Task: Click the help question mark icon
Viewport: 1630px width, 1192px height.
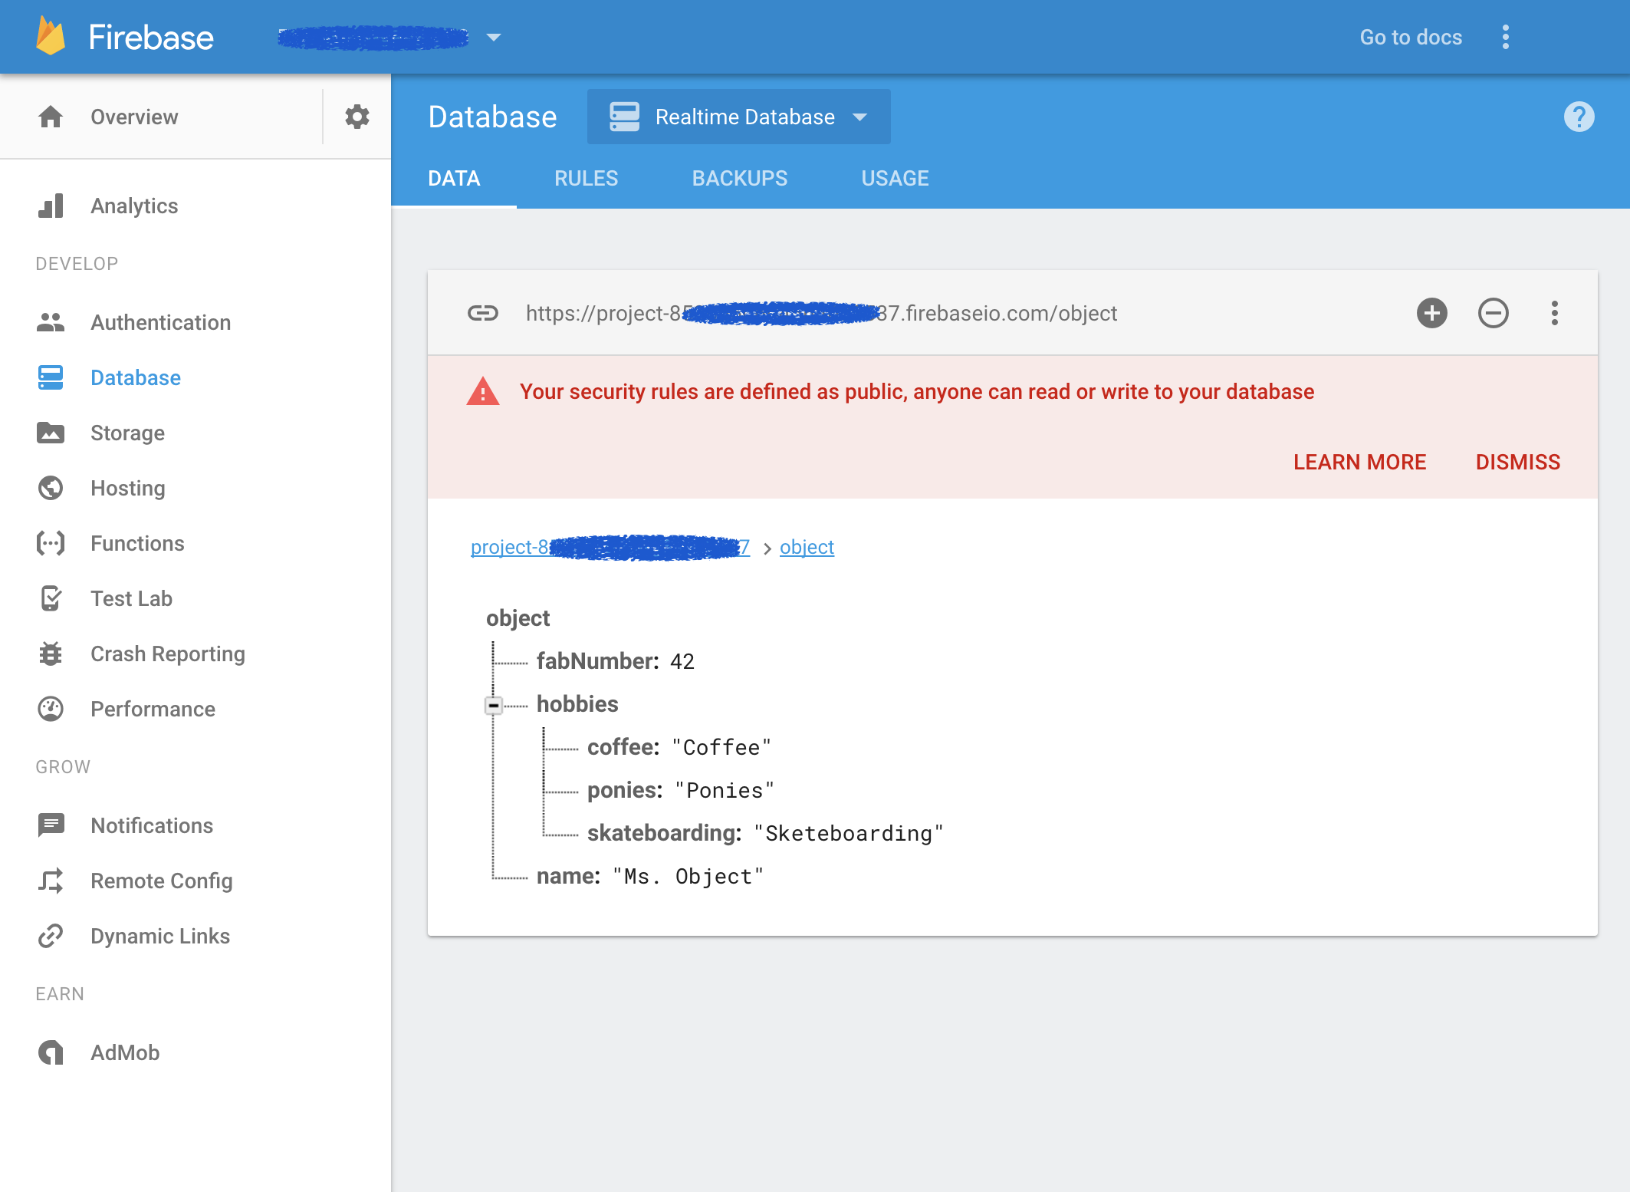Action: [x=1579, y=117]
